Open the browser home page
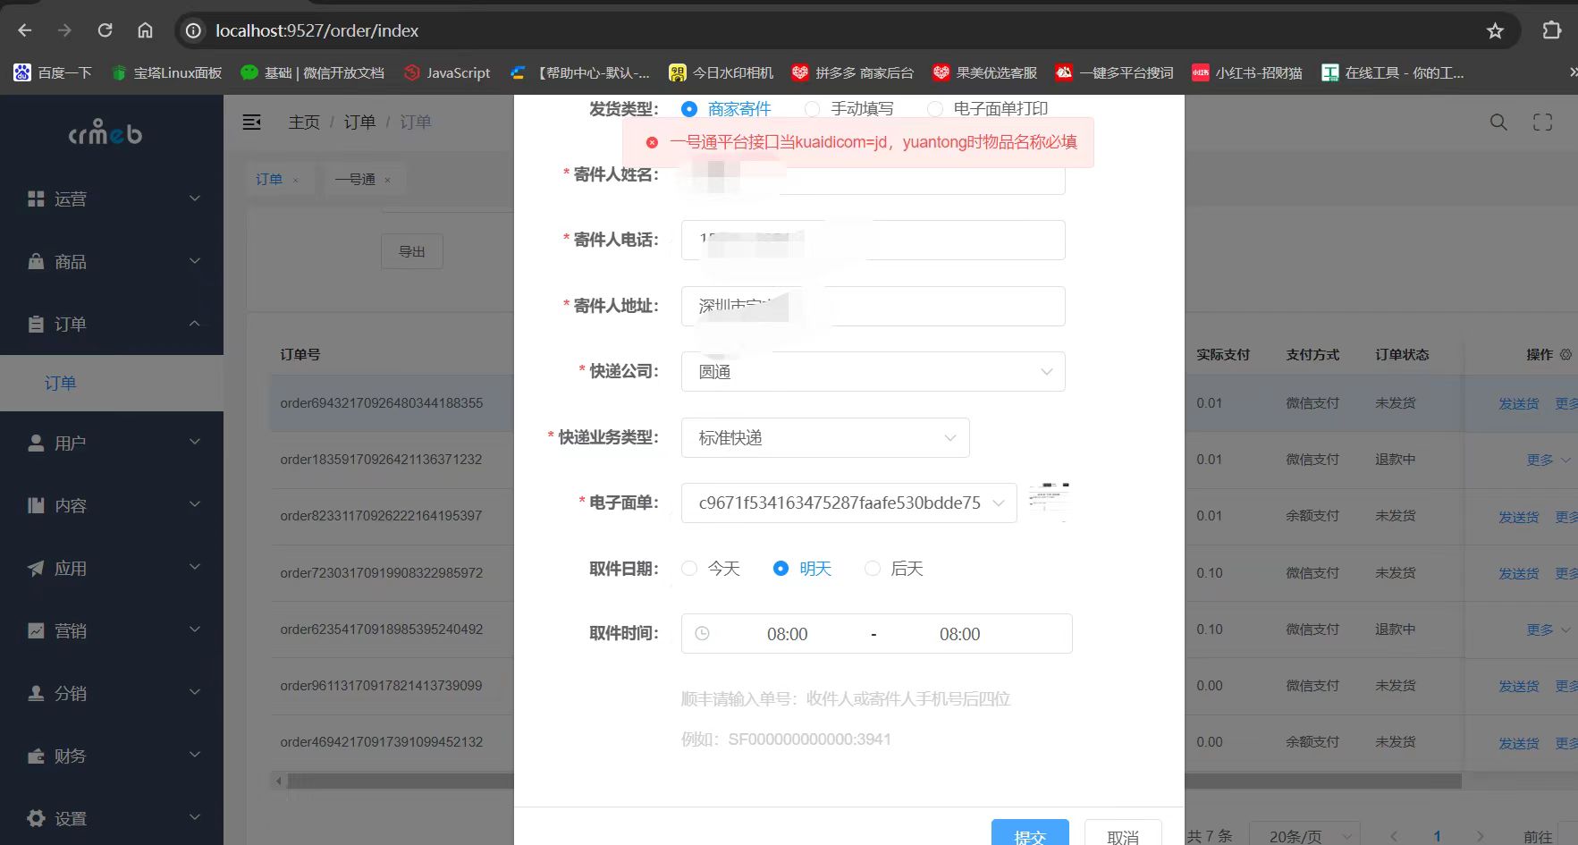This screenshot has width=1578, height=845. coord(145,30)
